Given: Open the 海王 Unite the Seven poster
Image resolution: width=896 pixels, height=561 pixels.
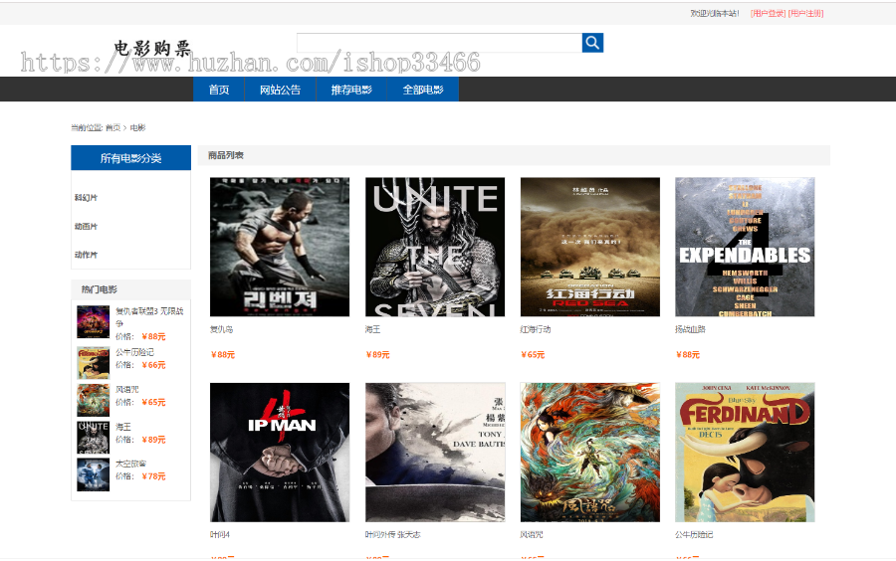Looking at the screenshot, I should 435,247.
